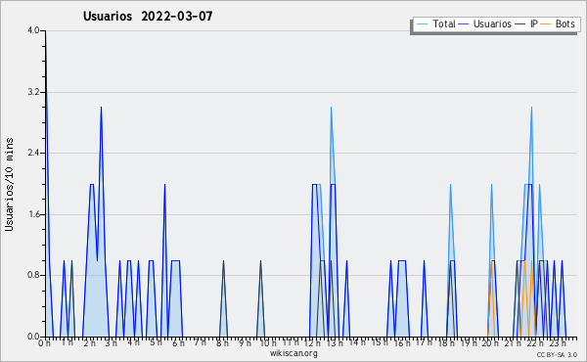The image size is (587, 362).
Task: Click the "10 h" x-axis label
Action: pyautogui.click(x=268, y=343)
